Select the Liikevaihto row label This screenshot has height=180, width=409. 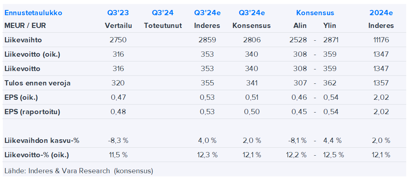pos(23,40)
